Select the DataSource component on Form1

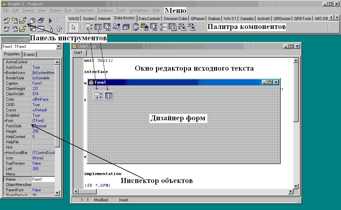pyautogui.click(x=98, y=95)
